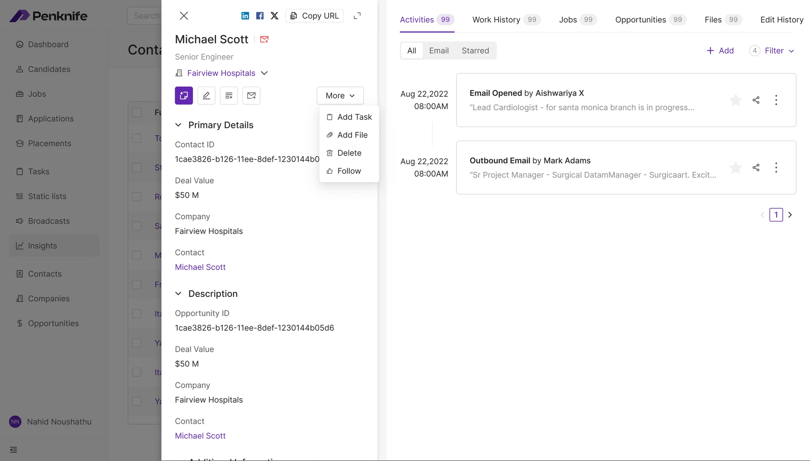
Task: Open the Fairview Hospitals company link
Action: pos(221,73)
